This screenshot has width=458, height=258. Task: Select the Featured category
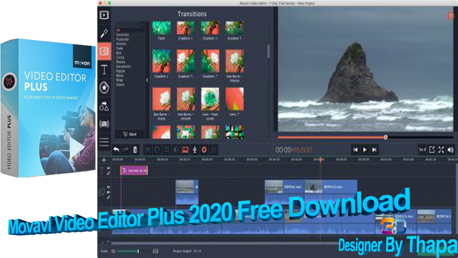(122, 39)
